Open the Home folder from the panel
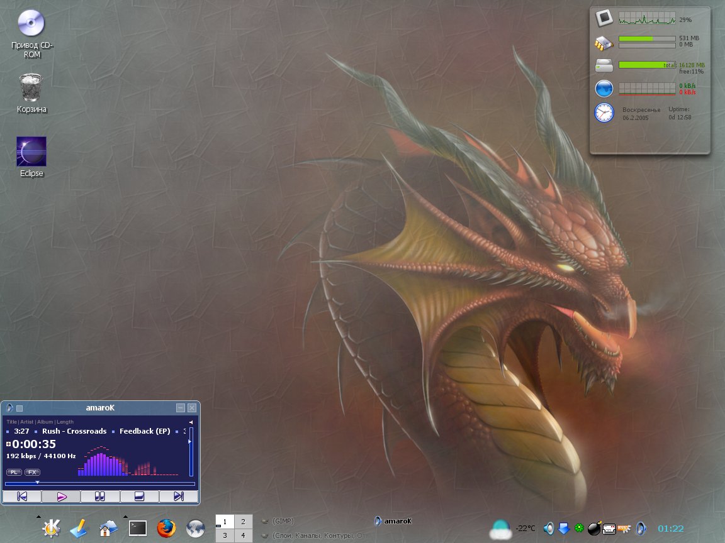Screen dimensions: 725x543 point(108,528)
